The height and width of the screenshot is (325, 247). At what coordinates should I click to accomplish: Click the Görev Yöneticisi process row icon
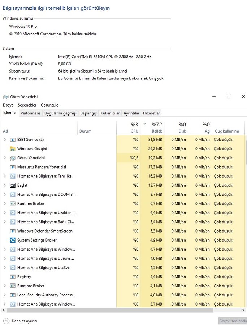13,158
